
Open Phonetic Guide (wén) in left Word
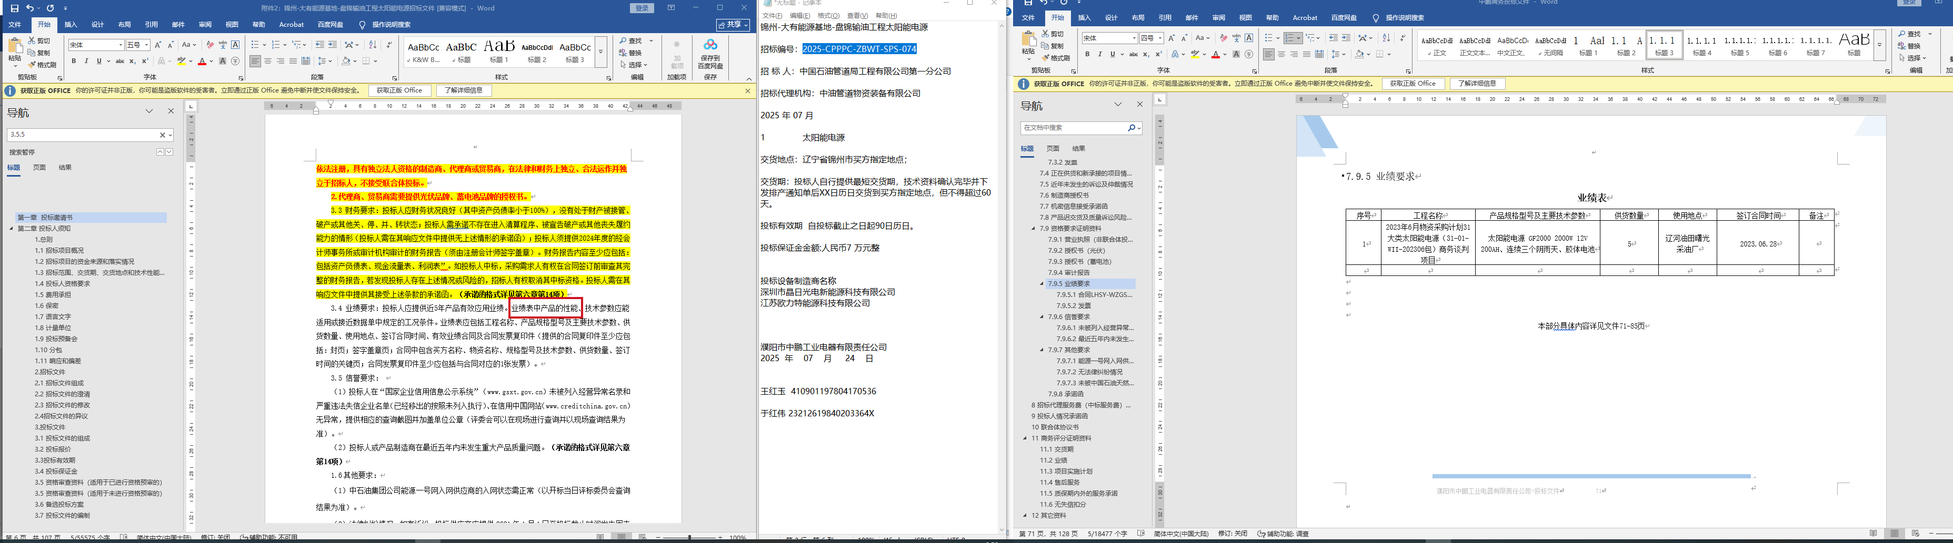click(x=223, y=45)
